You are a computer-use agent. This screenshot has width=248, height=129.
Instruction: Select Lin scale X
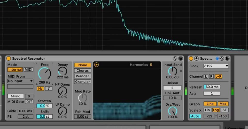(x=207, y=110)
